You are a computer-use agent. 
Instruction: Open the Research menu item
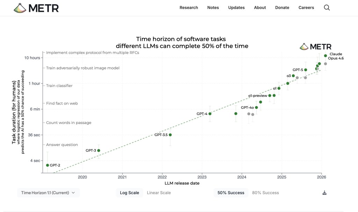[189, 8]
